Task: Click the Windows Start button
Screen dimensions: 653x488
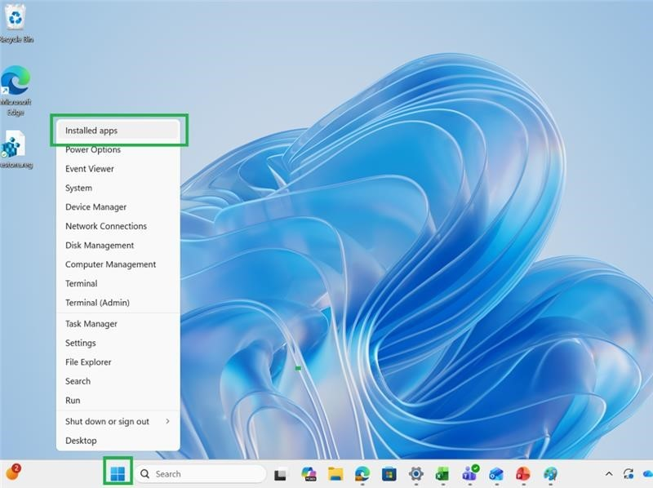Action: click(118, 473)
